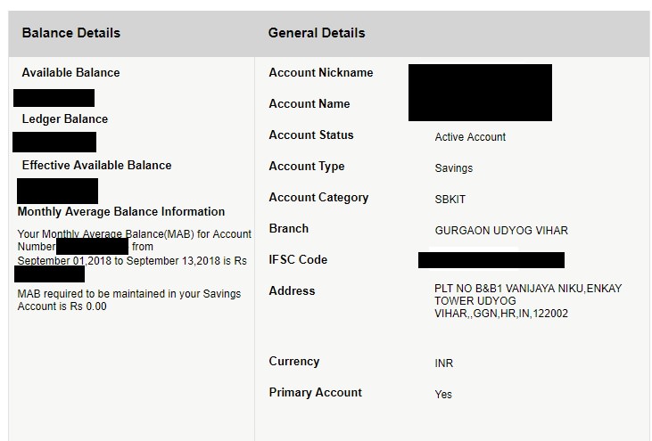The height and width of the screenshot is (441, 652).
Task: Click the Monthly Average Balance Information heading
Action: click(x=121, y=212)
